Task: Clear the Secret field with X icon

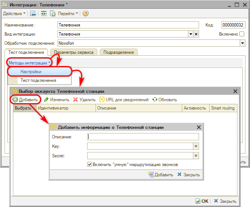Action: (196, 155)
